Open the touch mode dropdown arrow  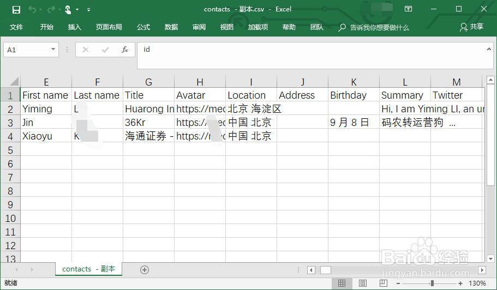click(77, 10)
